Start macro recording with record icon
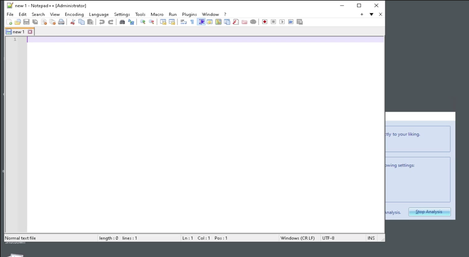 pos(264,22)
